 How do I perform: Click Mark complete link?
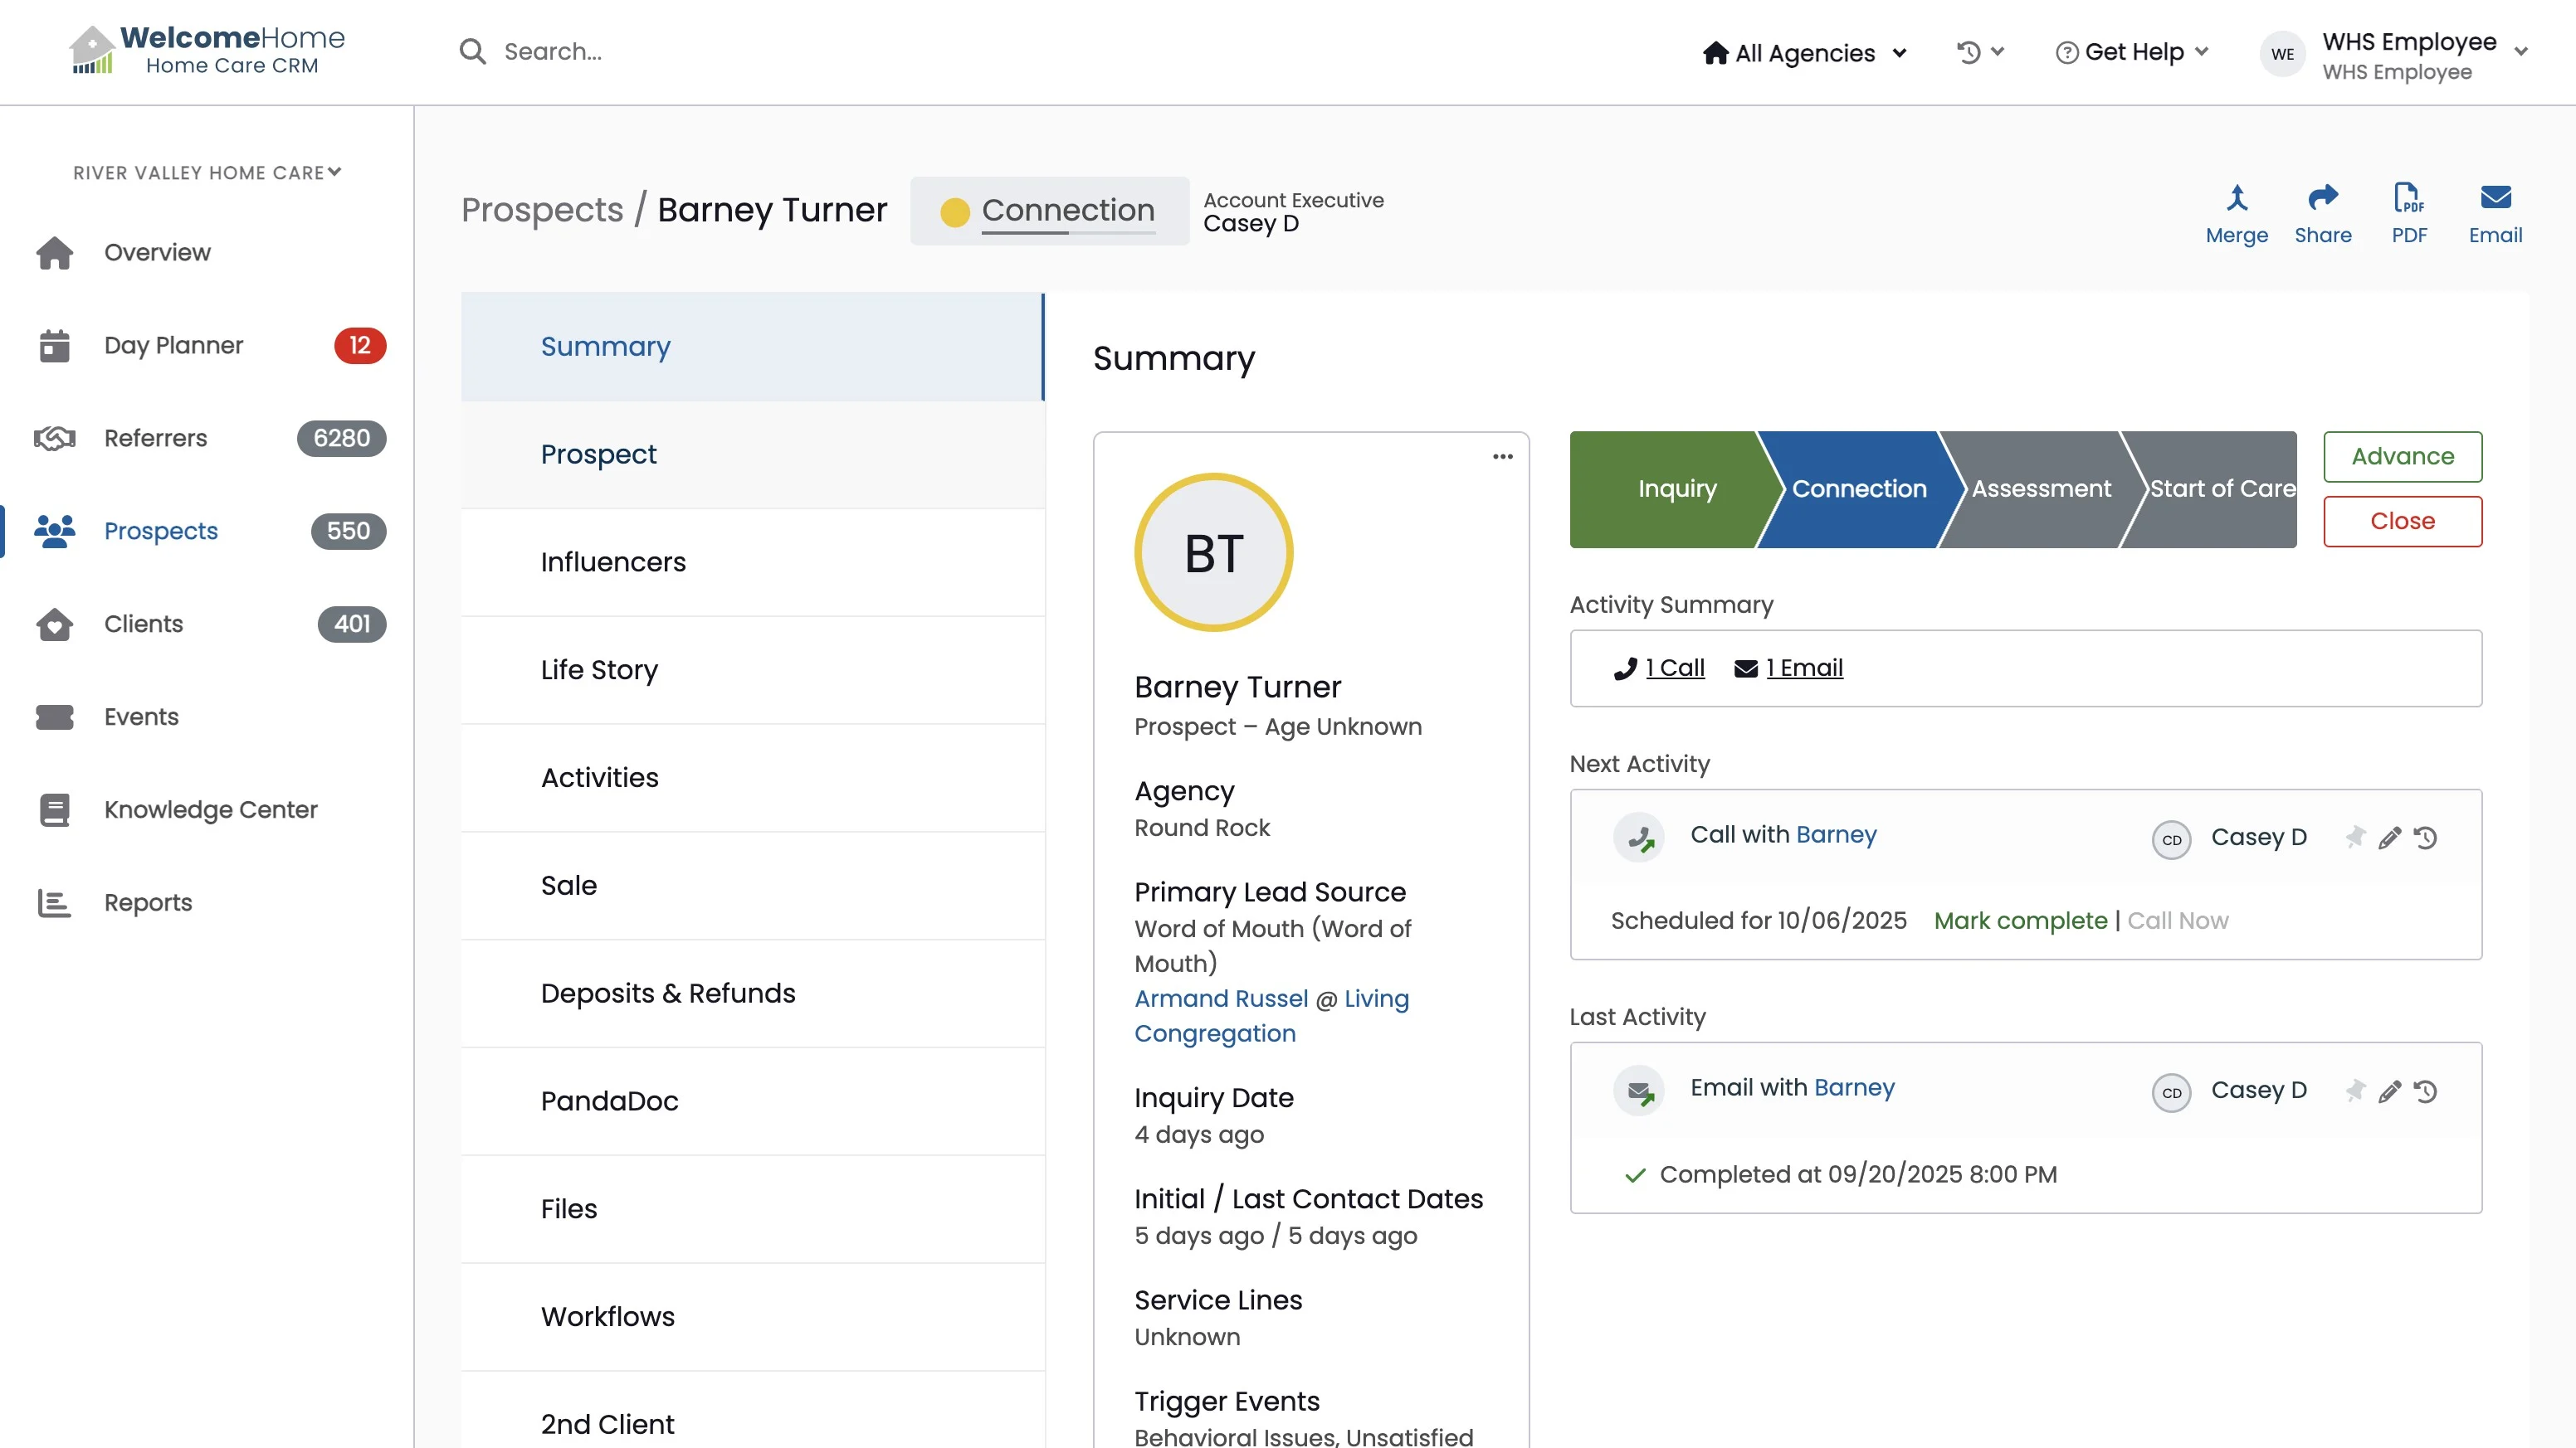pyautogui.click(x=2019, y=921)
